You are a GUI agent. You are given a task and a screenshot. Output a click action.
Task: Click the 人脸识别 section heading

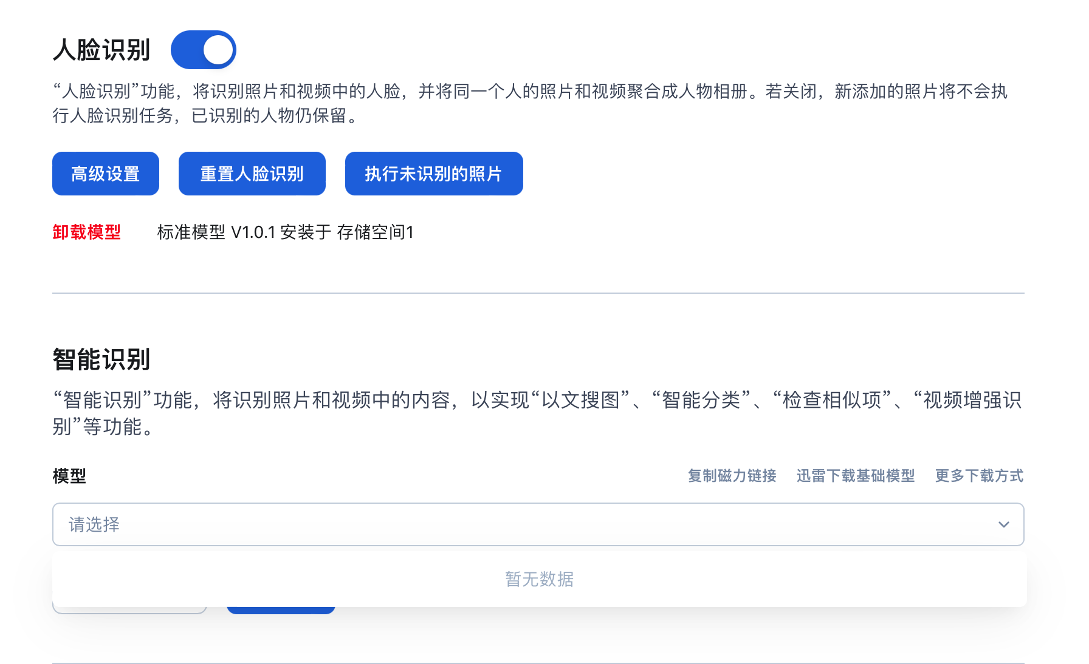(101, 50)
